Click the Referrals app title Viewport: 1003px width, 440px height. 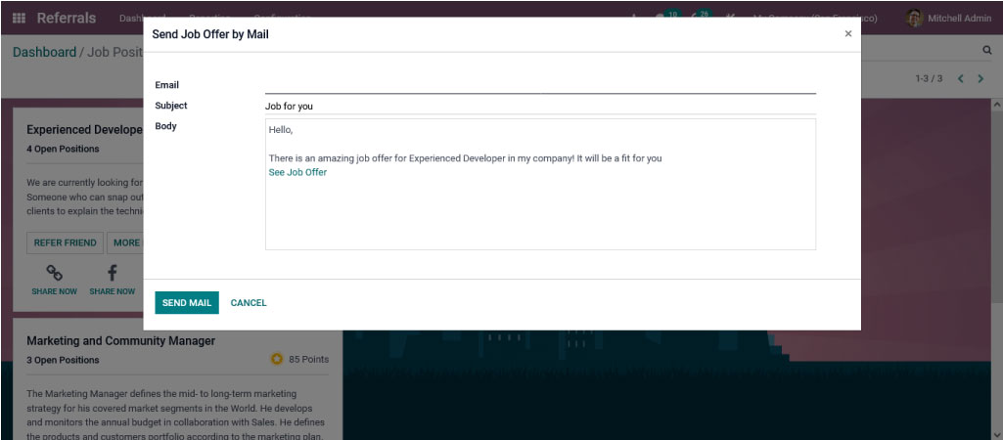point(66,18)
